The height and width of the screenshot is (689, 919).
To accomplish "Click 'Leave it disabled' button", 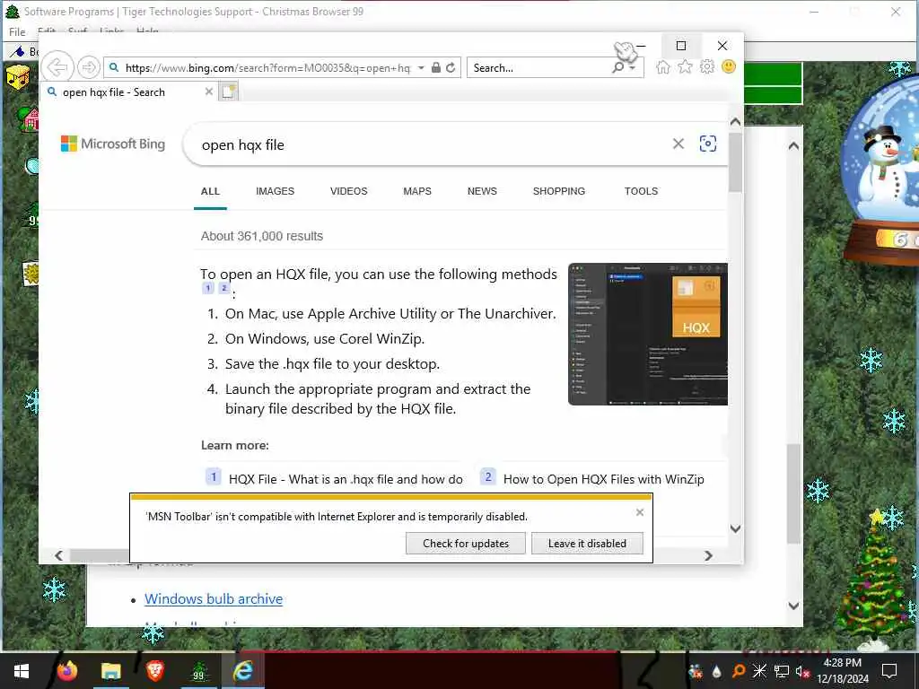I will [x=587, y=544].
